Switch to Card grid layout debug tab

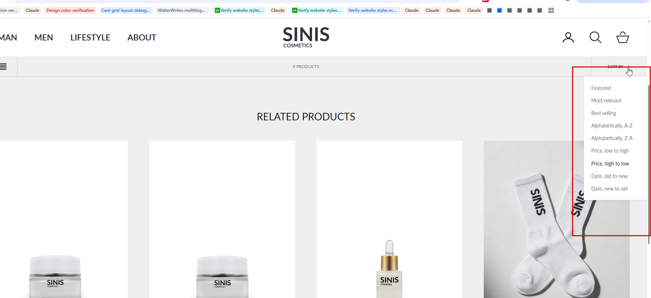[x=126, y=10]
